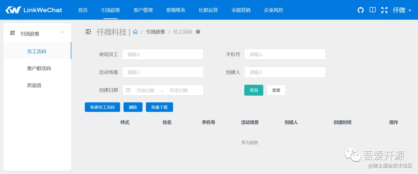This screenshot has height=174, width=418.
Task: Open the calendar icon in 创建日期 field
Action: (128, 90)
